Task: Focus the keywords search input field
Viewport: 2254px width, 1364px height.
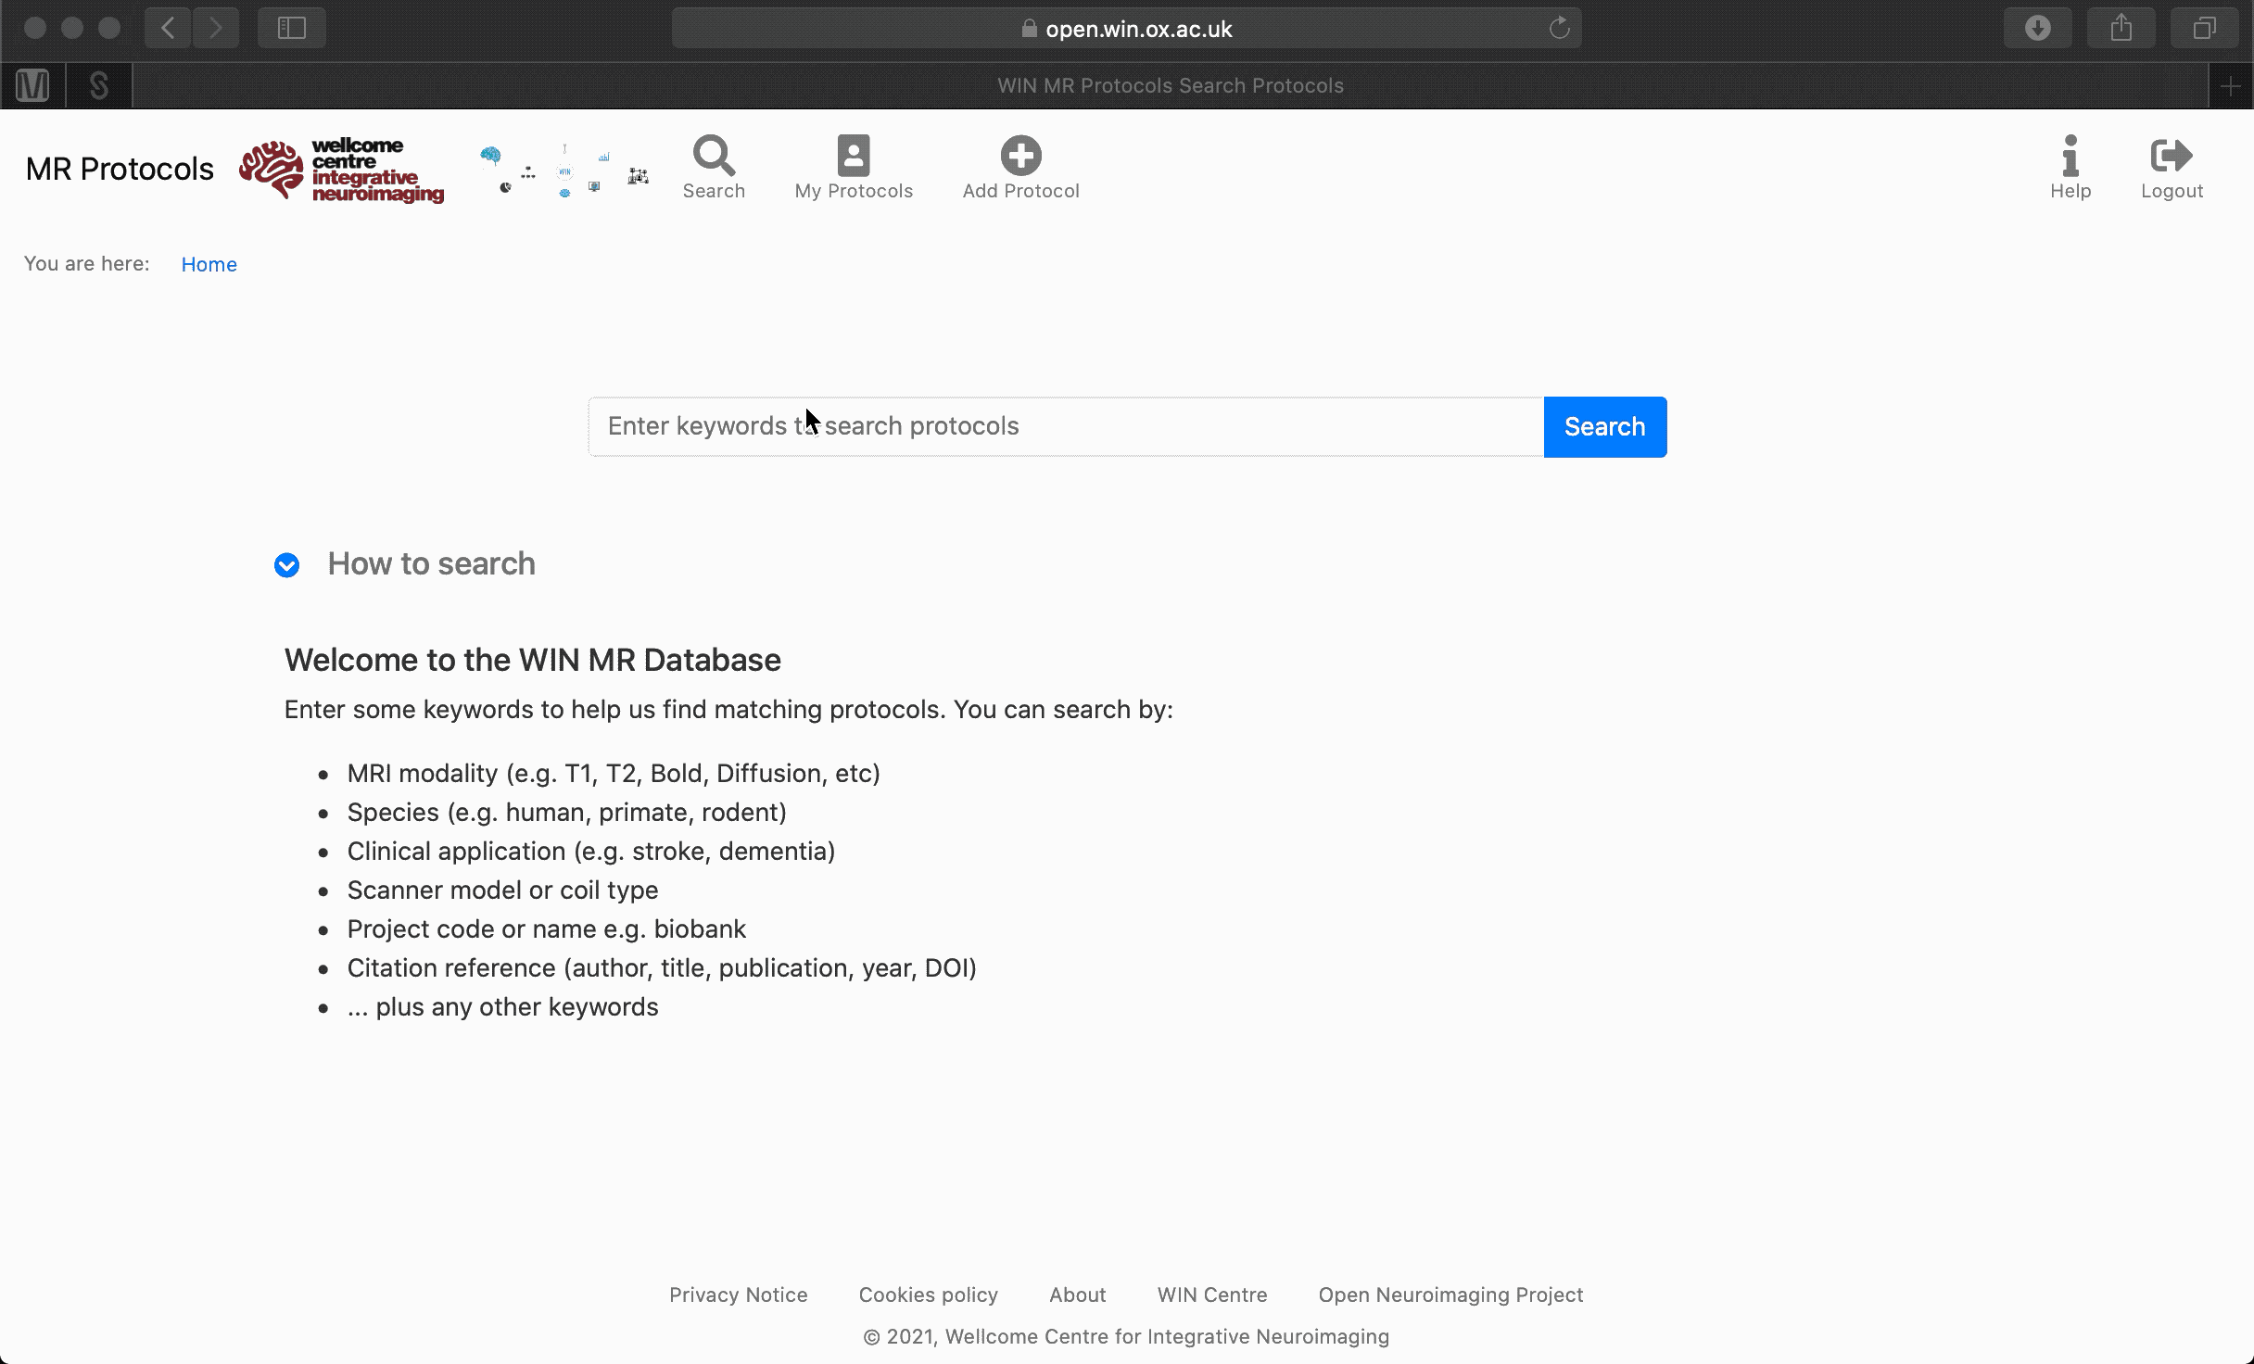Action: click(1066, 427)
